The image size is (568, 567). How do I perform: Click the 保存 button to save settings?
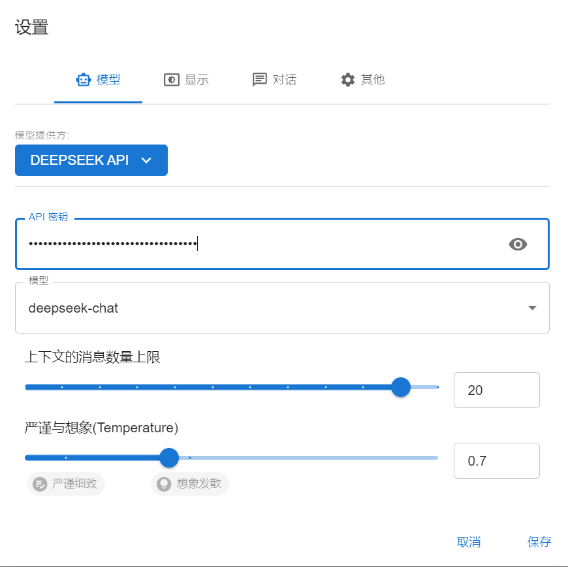click(539, 541)
